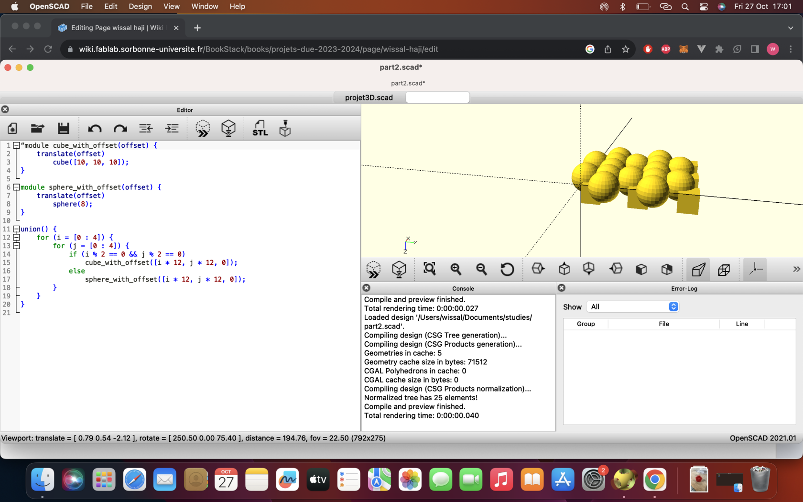Open Google Chrome from the Dock
803x502 pixels.
pyautogui.click(x=655, y=480)
